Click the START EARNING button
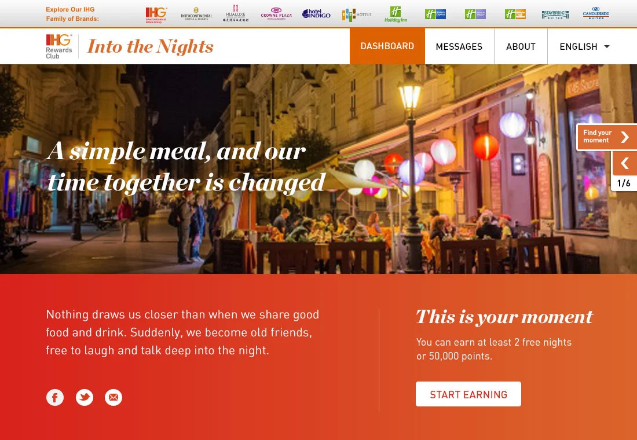The image size is (637, 440). [468, 394]
